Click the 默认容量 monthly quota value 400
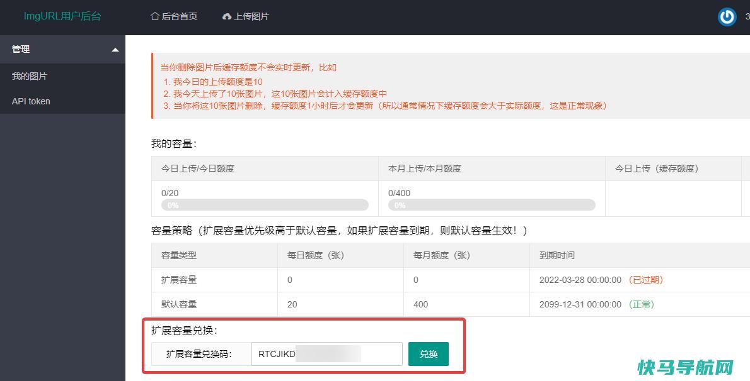The height and width of the screenshot is (381, 750). 420,304
